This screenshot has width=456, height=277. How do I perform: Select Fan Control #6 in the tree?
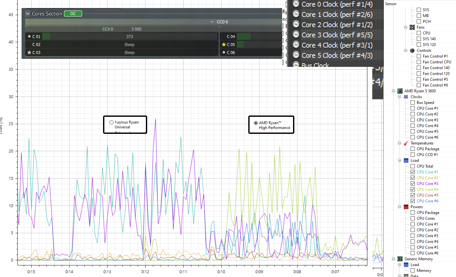click(x=435, y=85)
